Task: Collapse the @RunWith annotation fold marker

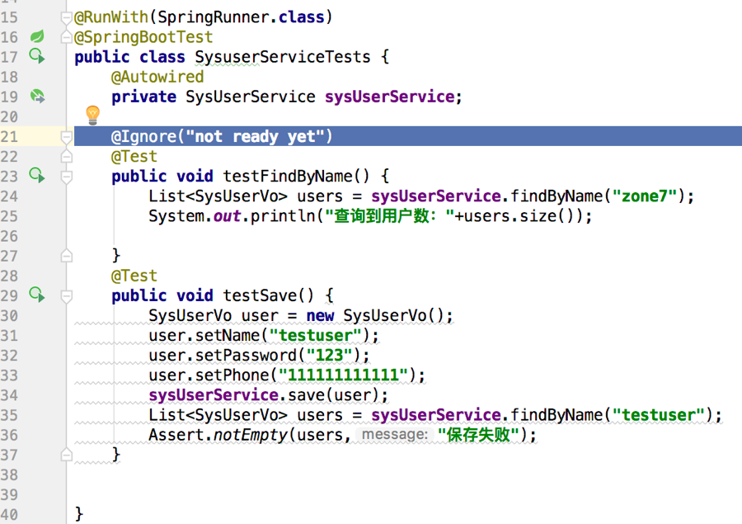Action: pyautogui.click(x=67, y=17)
